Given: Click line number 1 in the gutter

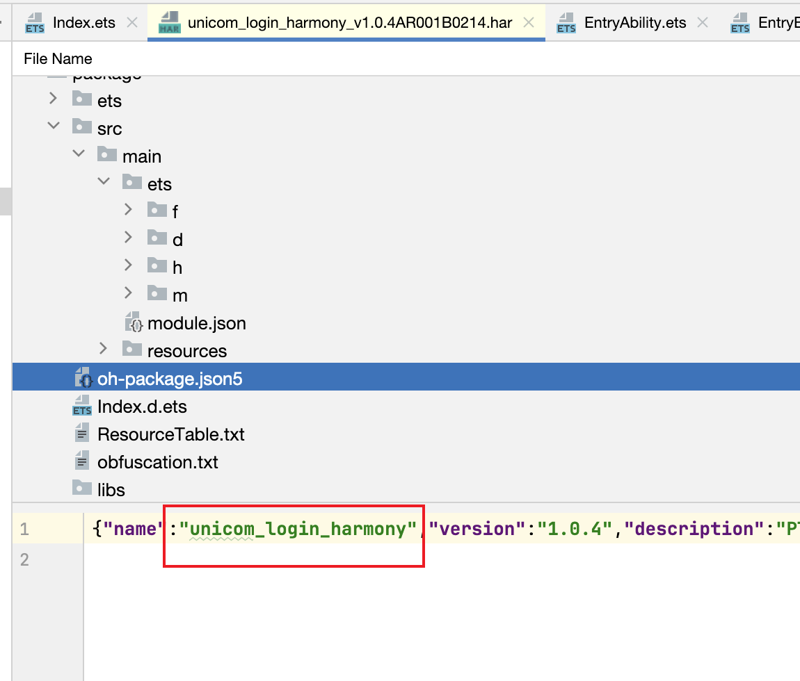Looking at the screenshot, I should (24, 529).
